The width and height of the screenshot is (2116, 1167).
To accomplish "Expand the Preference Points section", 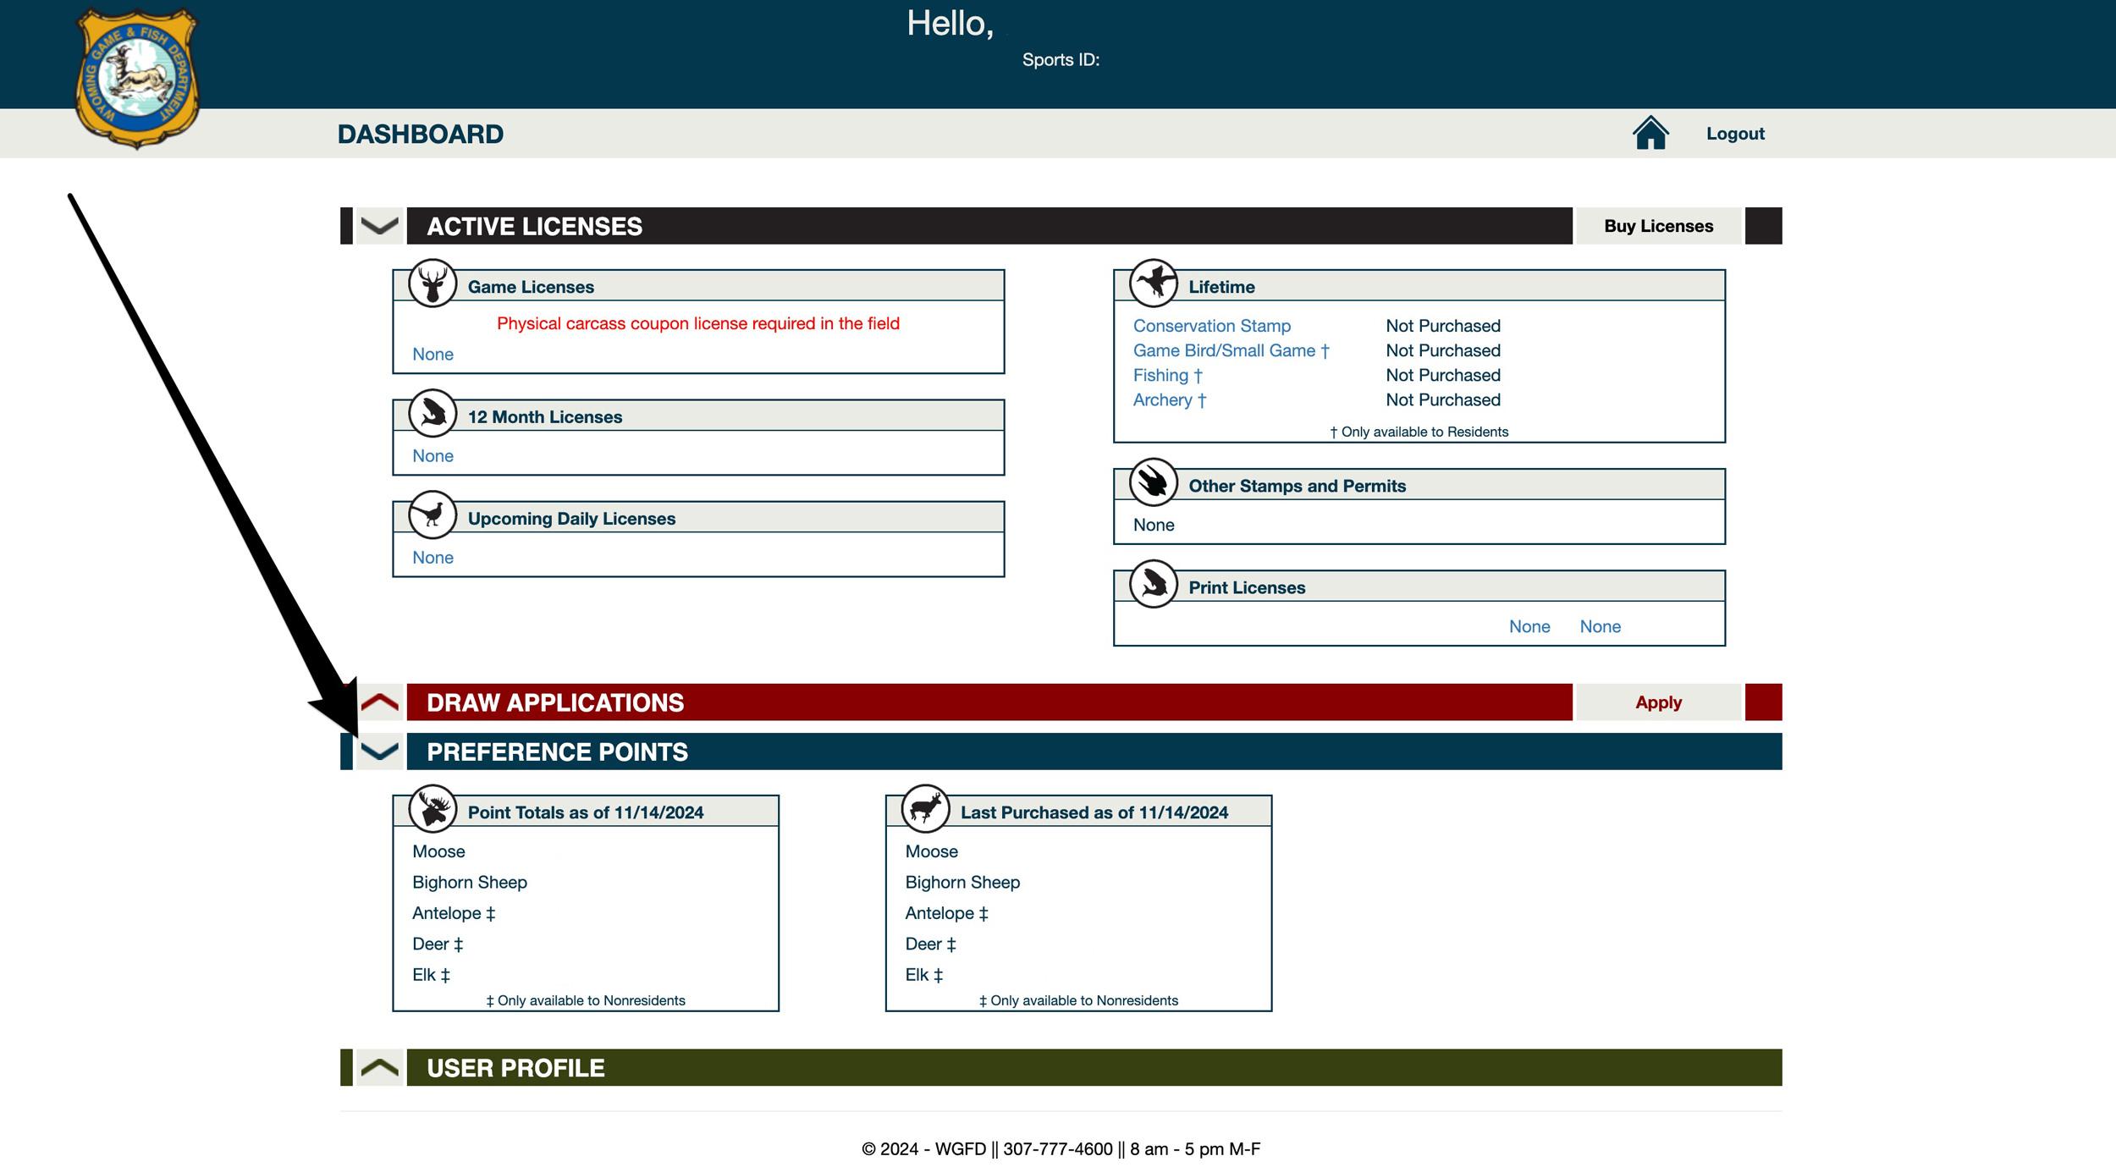I will tap(378, 751).
